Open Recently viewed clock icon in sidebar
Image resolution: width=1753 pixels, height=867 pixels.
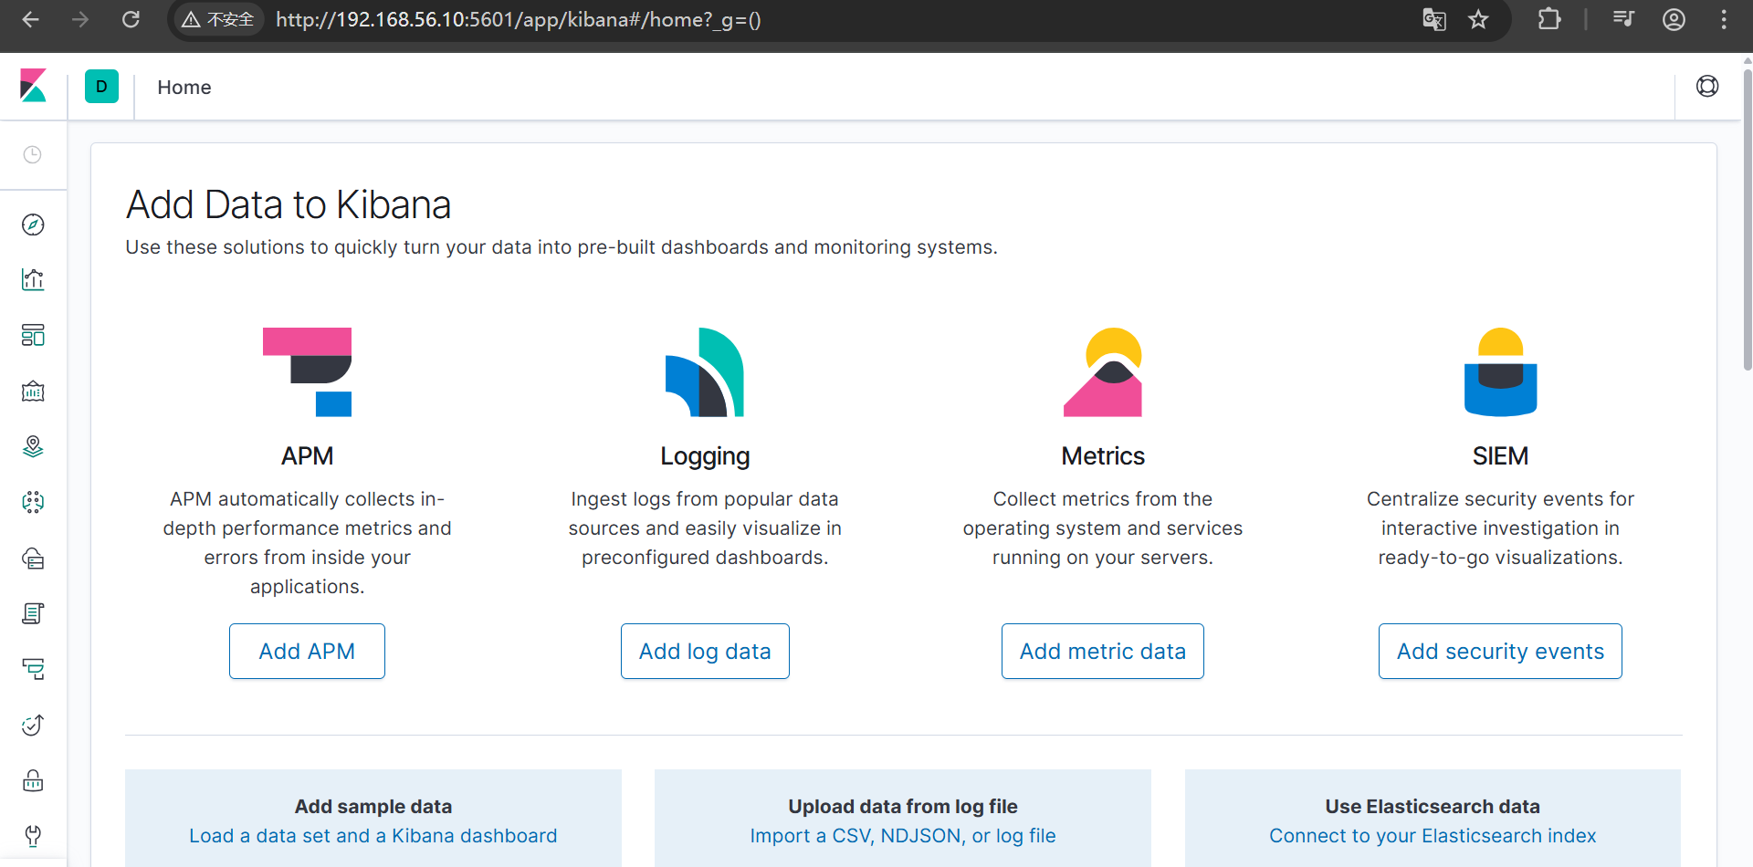(x=33, y=154)
